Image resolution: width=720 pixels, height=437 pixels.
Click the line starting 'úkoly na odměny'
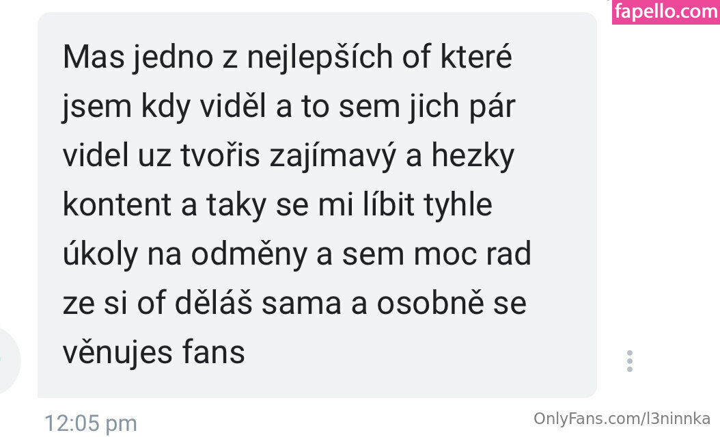[x=297, y=254]
